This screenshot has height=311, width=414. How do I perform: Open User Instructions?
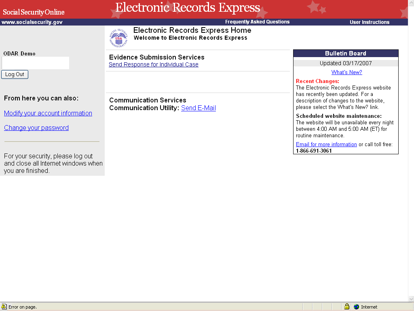(370, 22)
